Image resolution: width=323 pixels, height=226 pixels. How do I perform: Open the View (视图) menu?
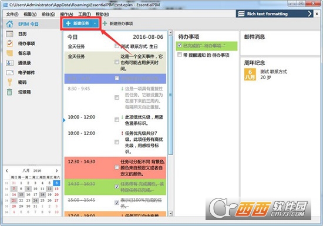[30, 14]
